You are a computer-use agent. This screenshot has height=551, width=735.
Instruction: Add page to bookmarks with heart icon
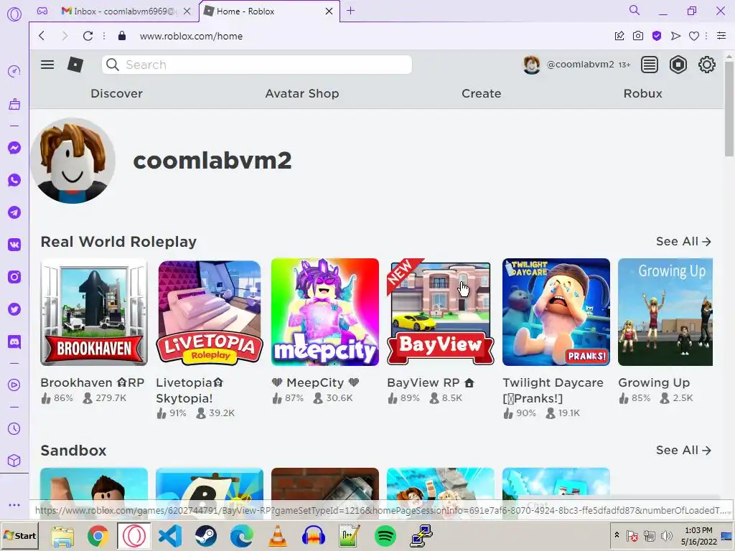(694, 36)
